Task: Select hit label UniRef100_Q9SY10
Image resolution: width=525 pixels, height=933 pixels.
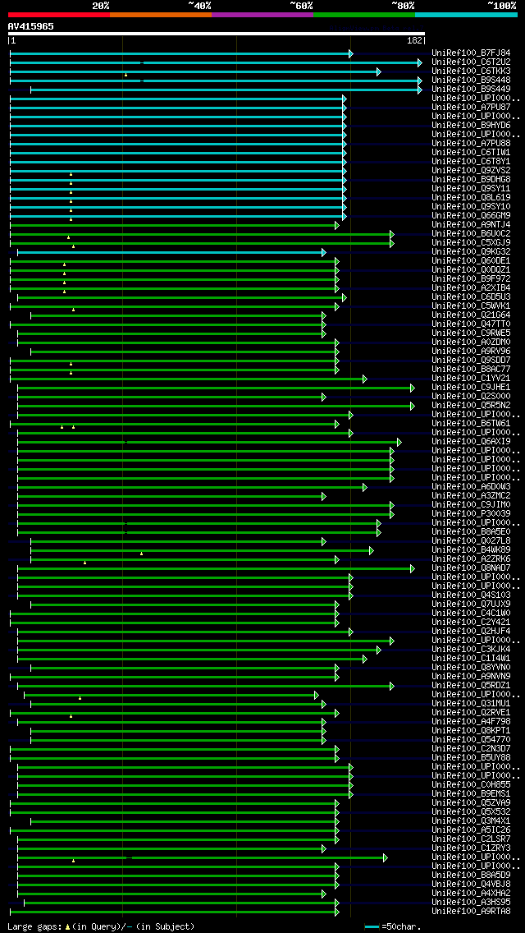Action: [x=471, y=206]
